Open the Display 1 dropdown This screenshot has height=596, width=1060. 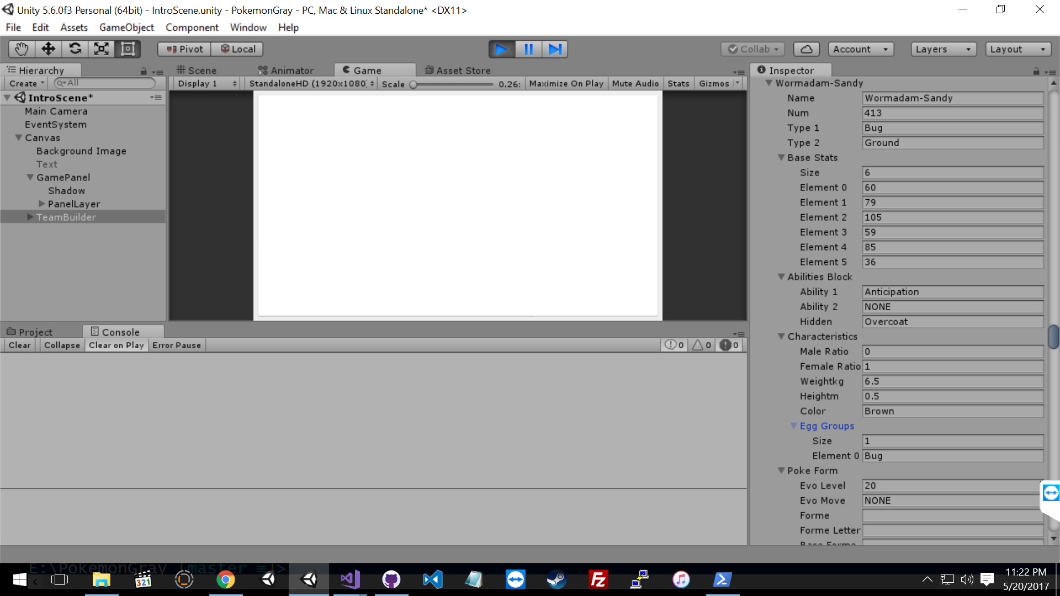click(207, 83)
